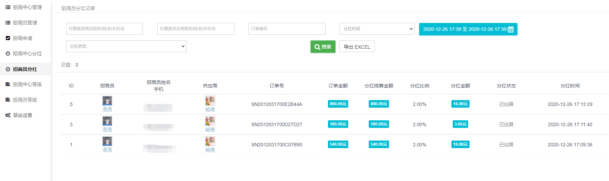Click the level icon beside 招商中心等级
The width and height of the screenshot is (609, 181).
tap(8, 84)
